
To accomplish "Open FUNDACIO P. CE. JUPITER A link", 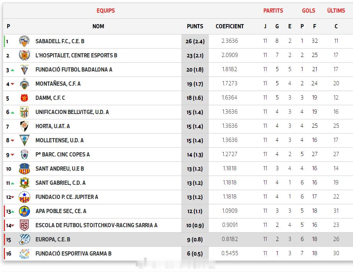I will [x=67, y=197].
